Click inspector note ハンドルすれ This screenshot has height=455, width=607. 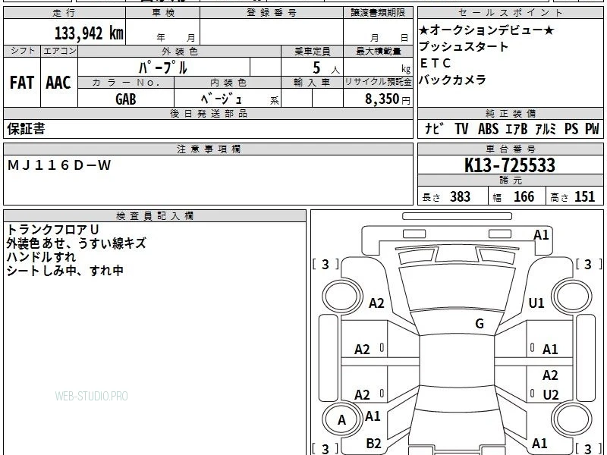41,257
